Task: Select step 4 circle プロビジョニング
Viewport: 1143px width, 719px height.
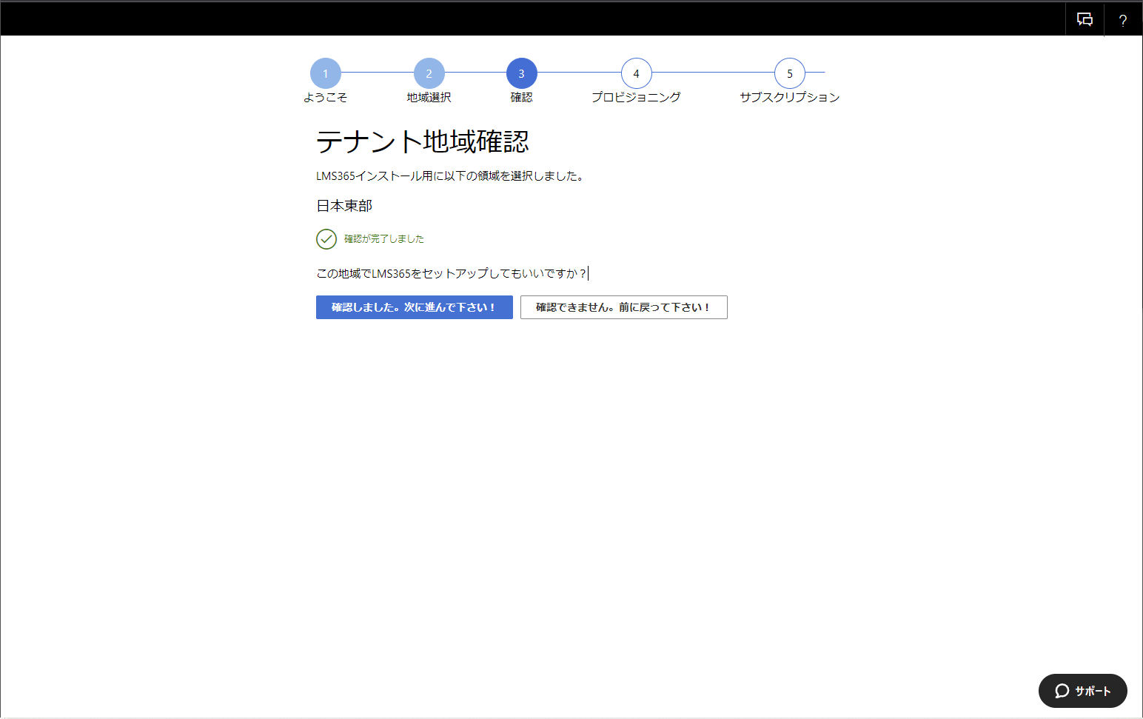Action: (636, 73)
